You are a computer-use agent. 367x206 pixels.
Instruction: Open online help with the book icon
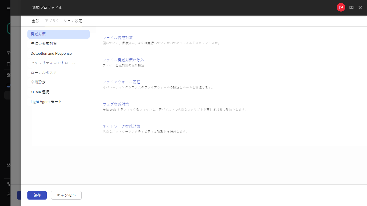pyautogui.click(x=351, y=8)
